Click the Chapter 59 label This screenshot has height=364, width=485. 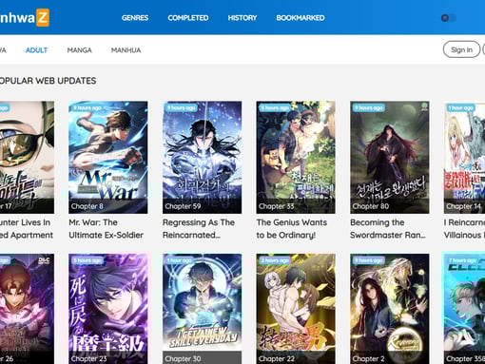click(x=183, y=206)
